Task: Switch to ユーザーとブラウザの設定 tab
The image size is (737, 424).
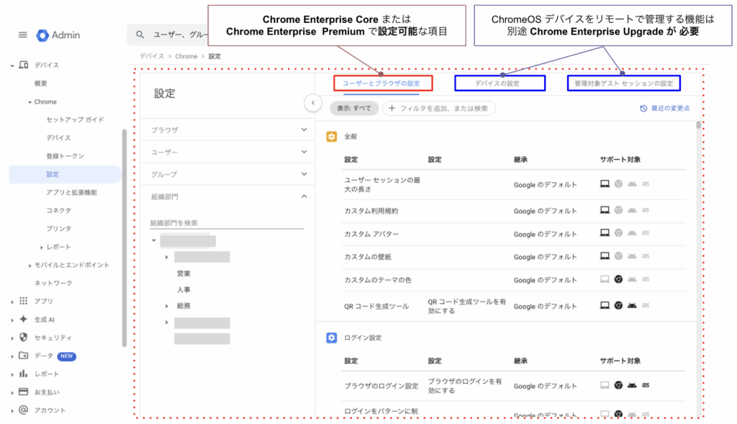Action: 381,84
